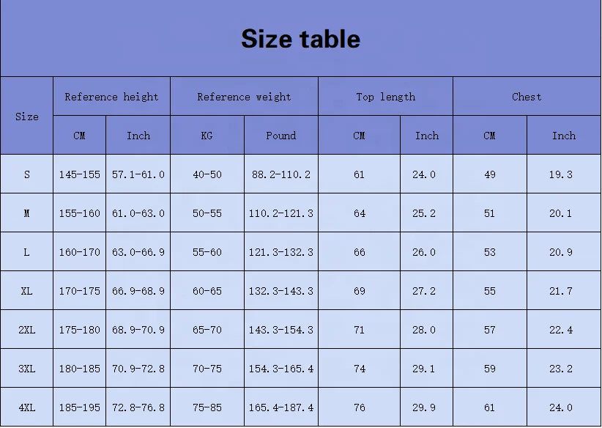Select the 2XL size row label
This screenshot has height=428, width=602.
(27, 330)
